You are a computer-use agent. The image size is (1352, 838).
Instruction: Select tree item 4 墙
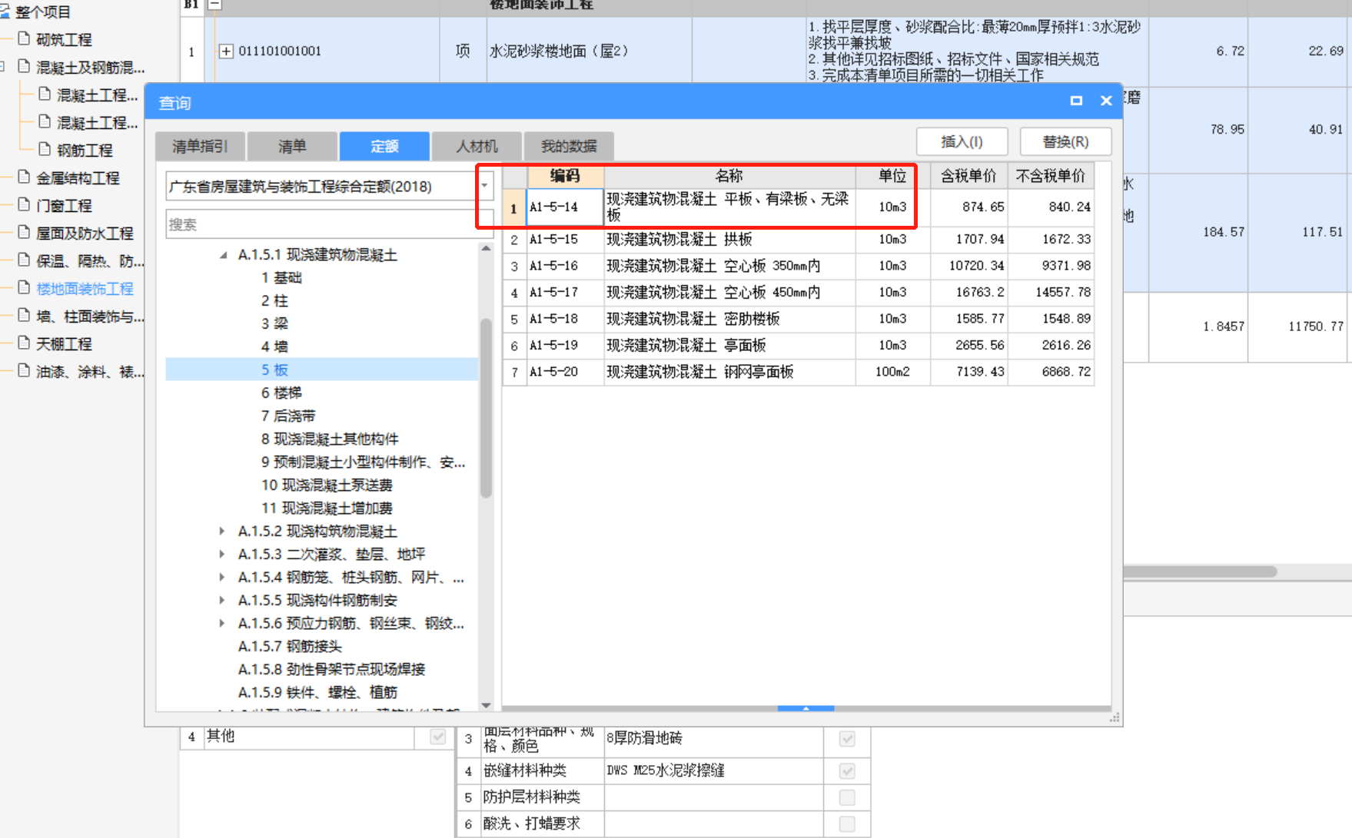[274, 346]
